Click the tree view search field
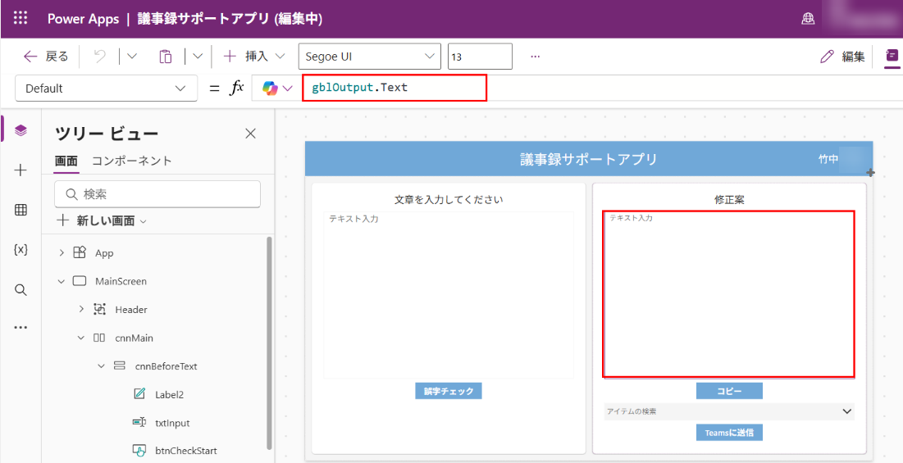Screen dimensions: 903x463 pos(157,194)
